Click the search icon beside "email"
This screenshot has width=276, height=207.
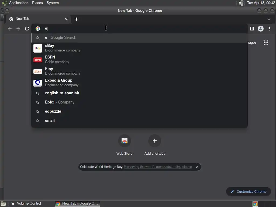(x=38, y=121)
